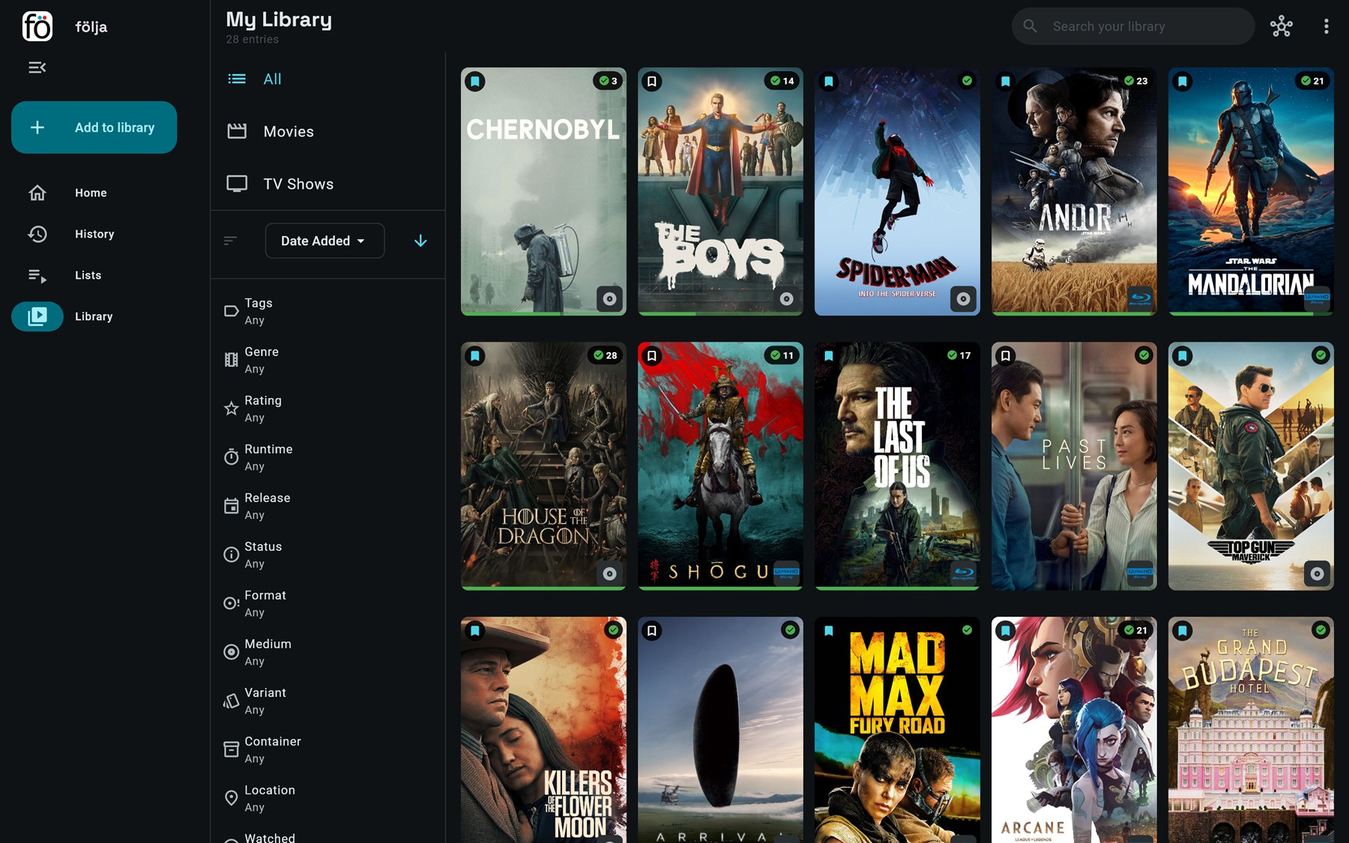
Task: Toggle bookmark on The Mandalorian poster
Action: pyautogui.click(x=1183, y=81)
